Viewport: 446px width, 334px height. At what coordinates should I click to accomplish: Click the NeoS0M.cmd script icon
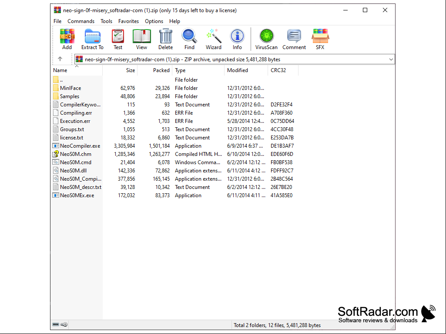click(56, 162)
